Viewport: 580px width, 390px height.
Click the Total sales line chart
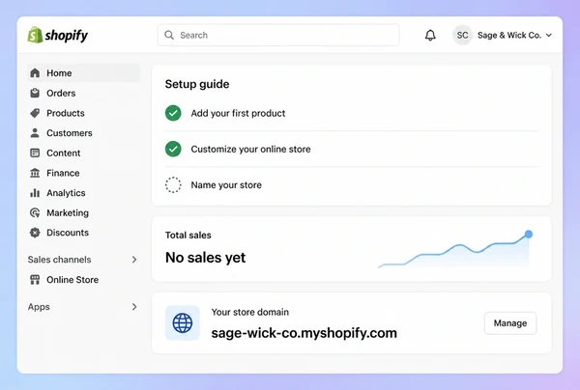455,248
